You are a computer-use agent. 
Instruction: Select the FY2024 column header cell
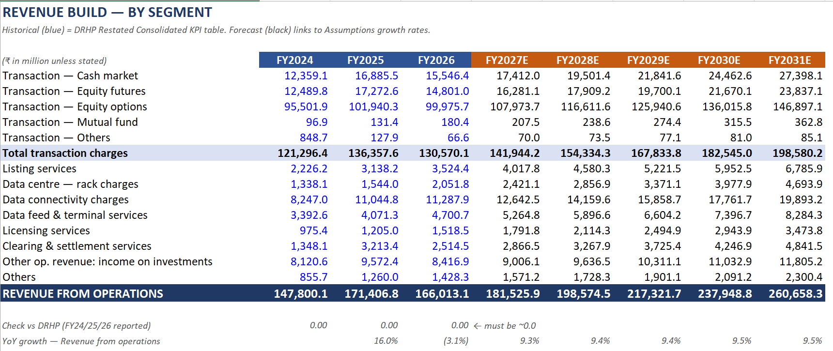[x=294, y=60]
